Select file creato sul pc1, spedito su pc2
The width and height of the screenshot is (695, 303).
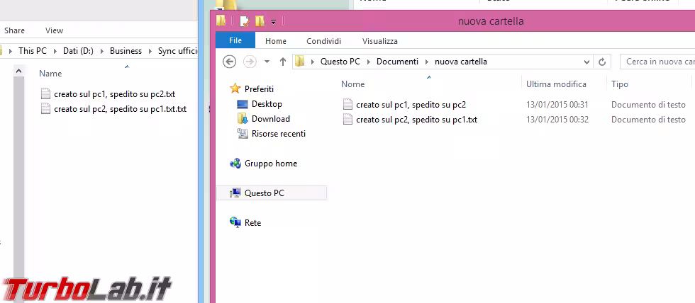411,105
